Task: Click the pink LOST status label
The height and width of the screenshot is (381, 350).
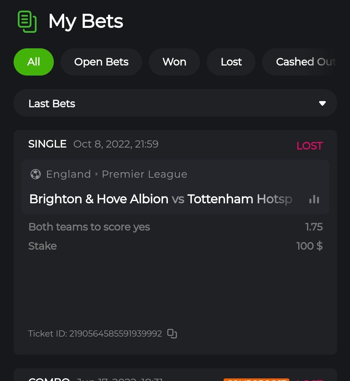Action: (309, 146)
